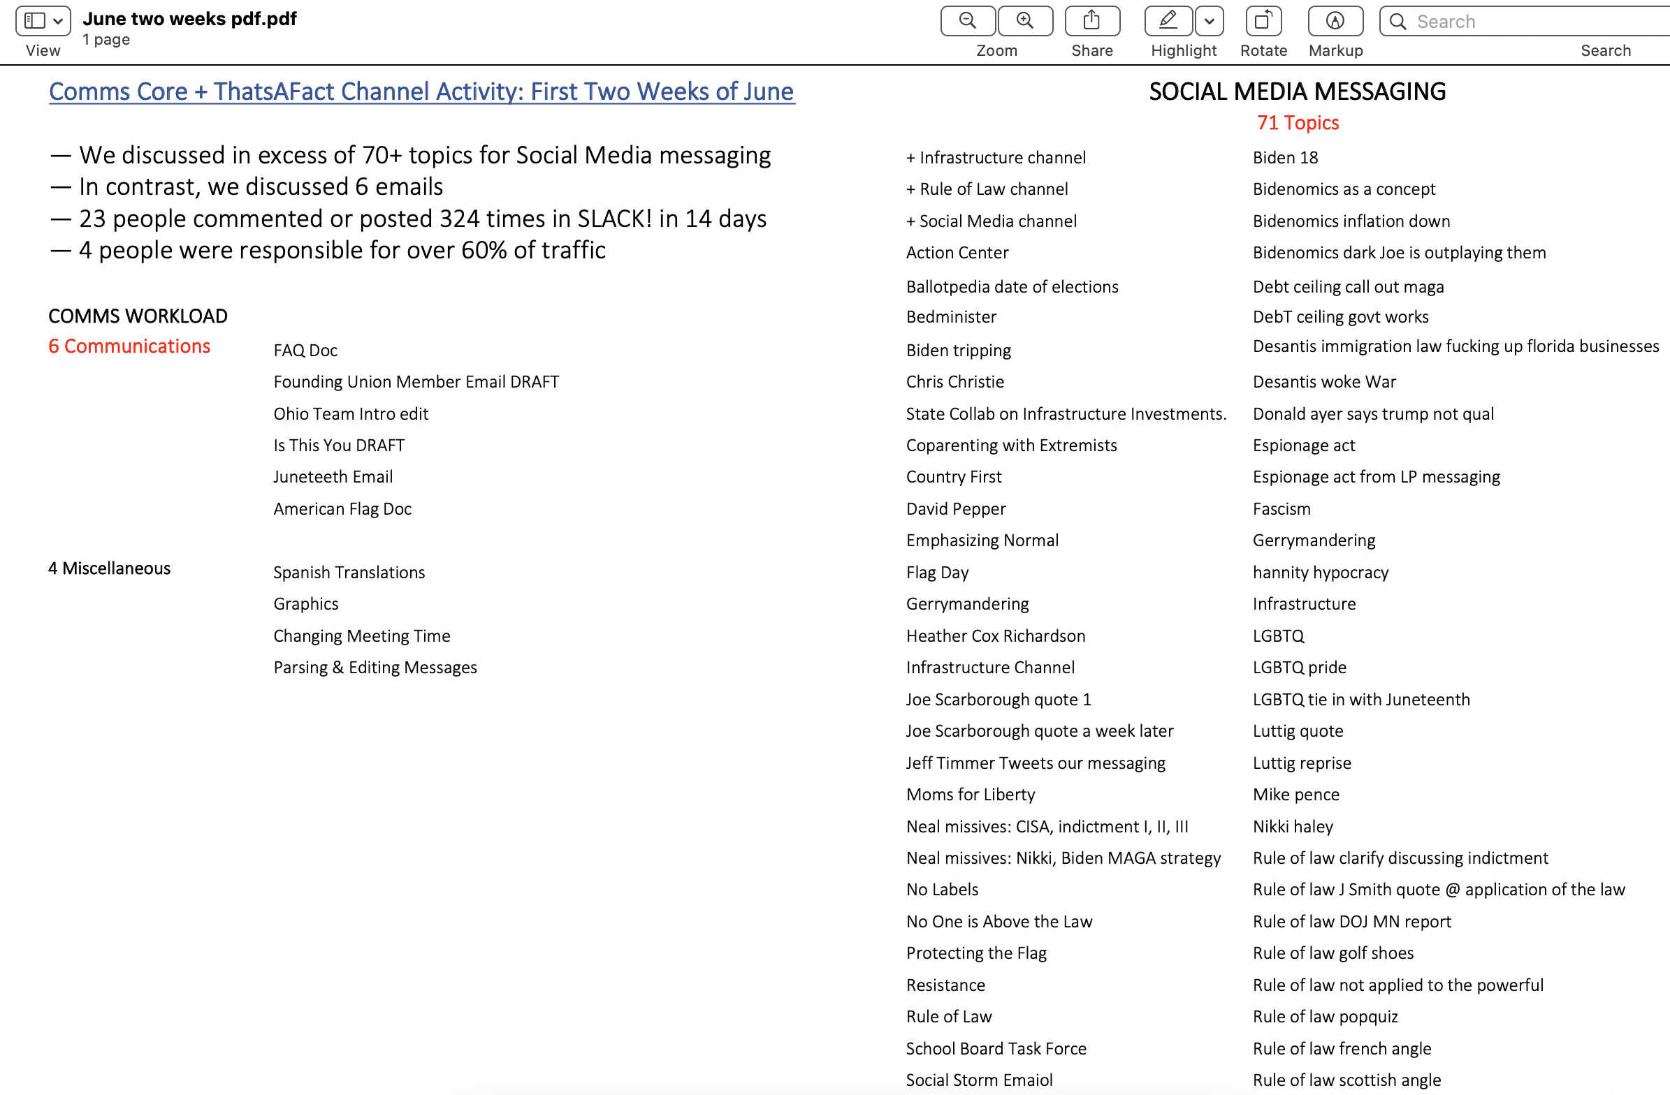The image size is (1670, 1095).
Task: Click 'Heather Cox Richardson' topic text
Action: pos(995,635)
